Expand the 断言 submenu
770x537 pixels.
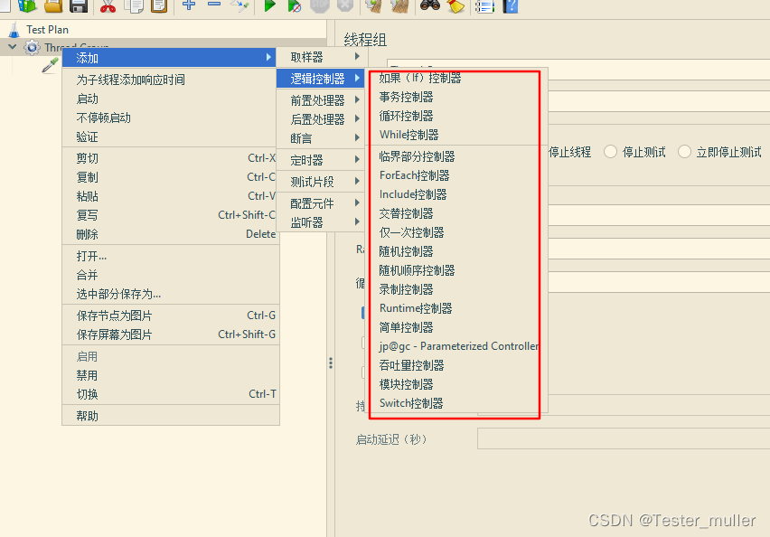tap(320, 138)
